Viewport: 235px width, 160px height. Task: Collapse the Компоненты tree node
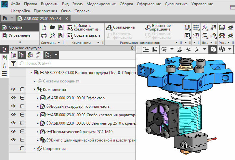click(x=34, y=89)
